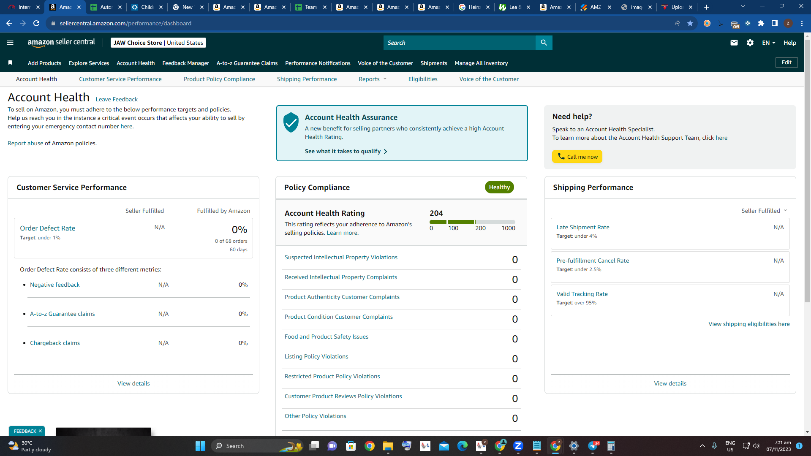811x456 pixels.
Task: Open the Late Shipment Rate link
Action: click(583, 227)
